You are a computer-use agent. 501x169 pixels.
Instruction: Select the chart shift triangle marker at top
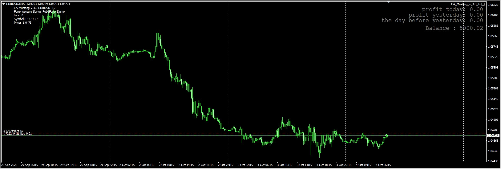pos(389,2)
